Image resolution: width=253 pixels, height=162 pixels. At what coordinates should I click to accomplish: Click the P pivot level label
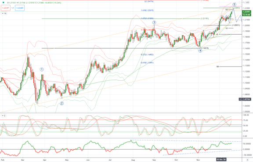point(217,34)
